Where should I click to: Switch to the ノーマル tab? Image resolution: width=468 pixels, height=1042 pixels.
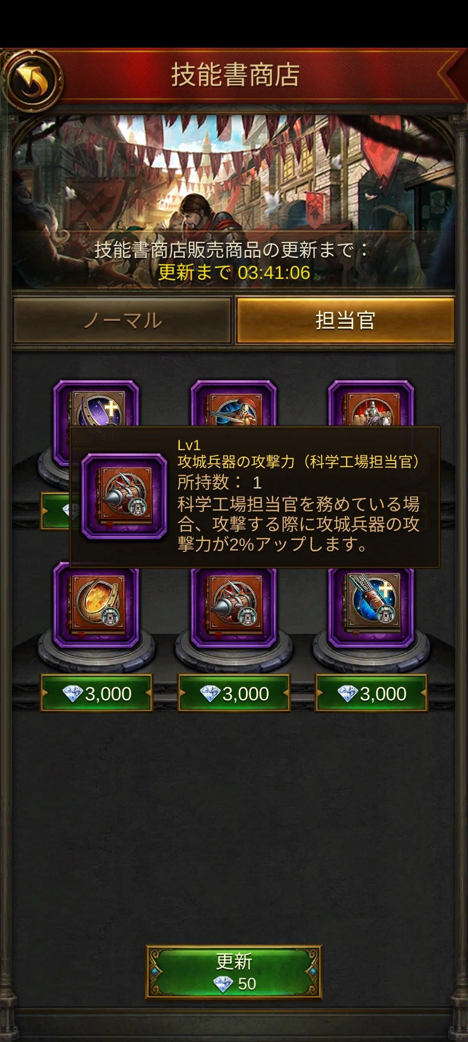pos(122,320)
